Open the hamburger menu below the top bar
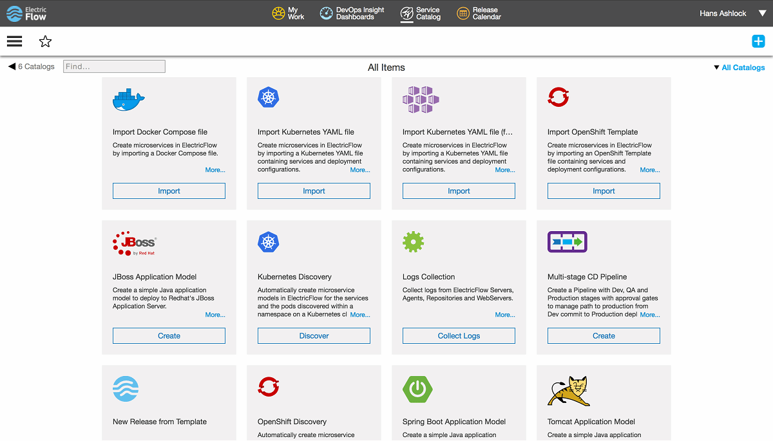This screenshot has height=441, width=773. click(14, 41)
